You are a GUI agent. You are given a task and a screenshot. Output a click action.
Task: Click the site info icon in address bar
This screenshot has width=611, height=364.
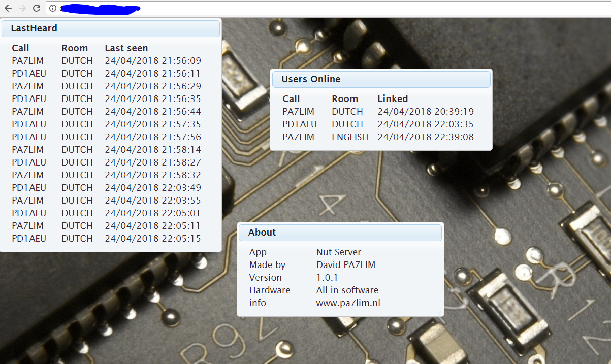point(53,8)
